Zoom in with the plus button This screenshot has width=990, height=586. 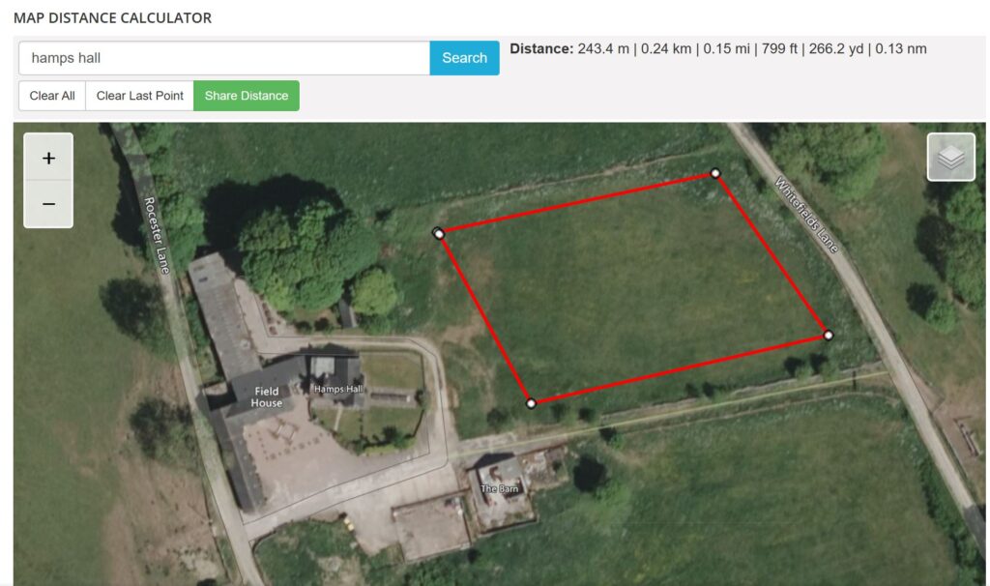coord(48,158)
